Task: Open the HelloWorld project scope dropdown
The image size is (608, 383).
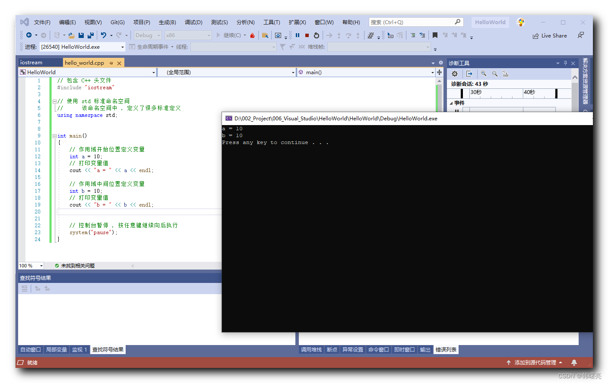Action: tap(87, 72)
